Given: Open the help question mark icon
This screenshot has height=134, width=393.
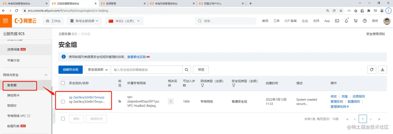Looking at the screenshot, I should [x=365, y=21].
